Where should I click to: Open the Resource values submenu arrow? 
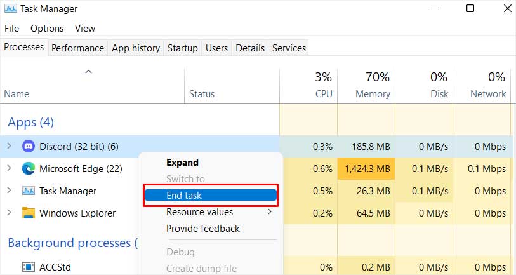270,211
